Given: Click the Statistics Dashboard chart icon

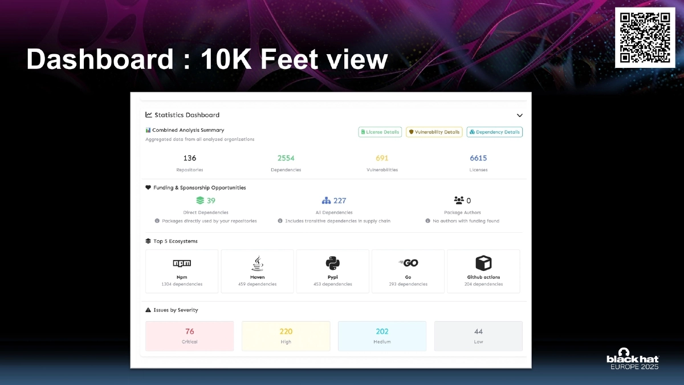Looking at the screenshot, I should [149, 115].
